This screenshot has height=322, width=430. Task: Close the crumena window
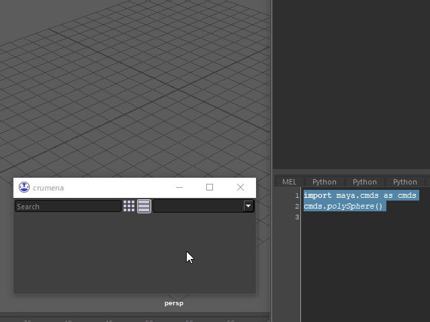241,188
